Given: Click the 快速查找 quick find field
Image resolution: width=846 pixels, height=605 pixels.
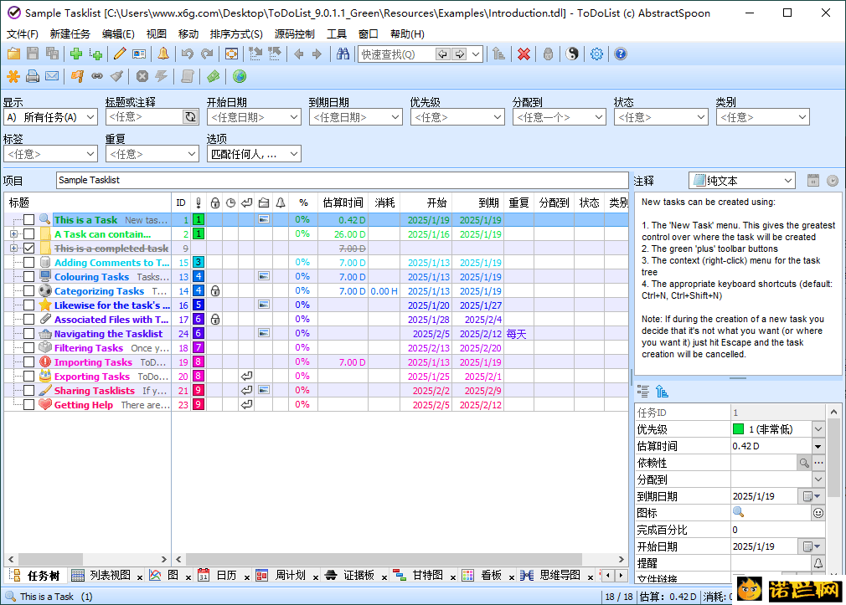Looking at the screenshot, I should [397, 54].
